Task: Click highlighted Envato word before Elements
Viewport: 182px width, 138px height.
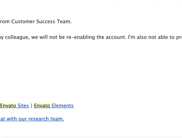Action: click(42, 106)
